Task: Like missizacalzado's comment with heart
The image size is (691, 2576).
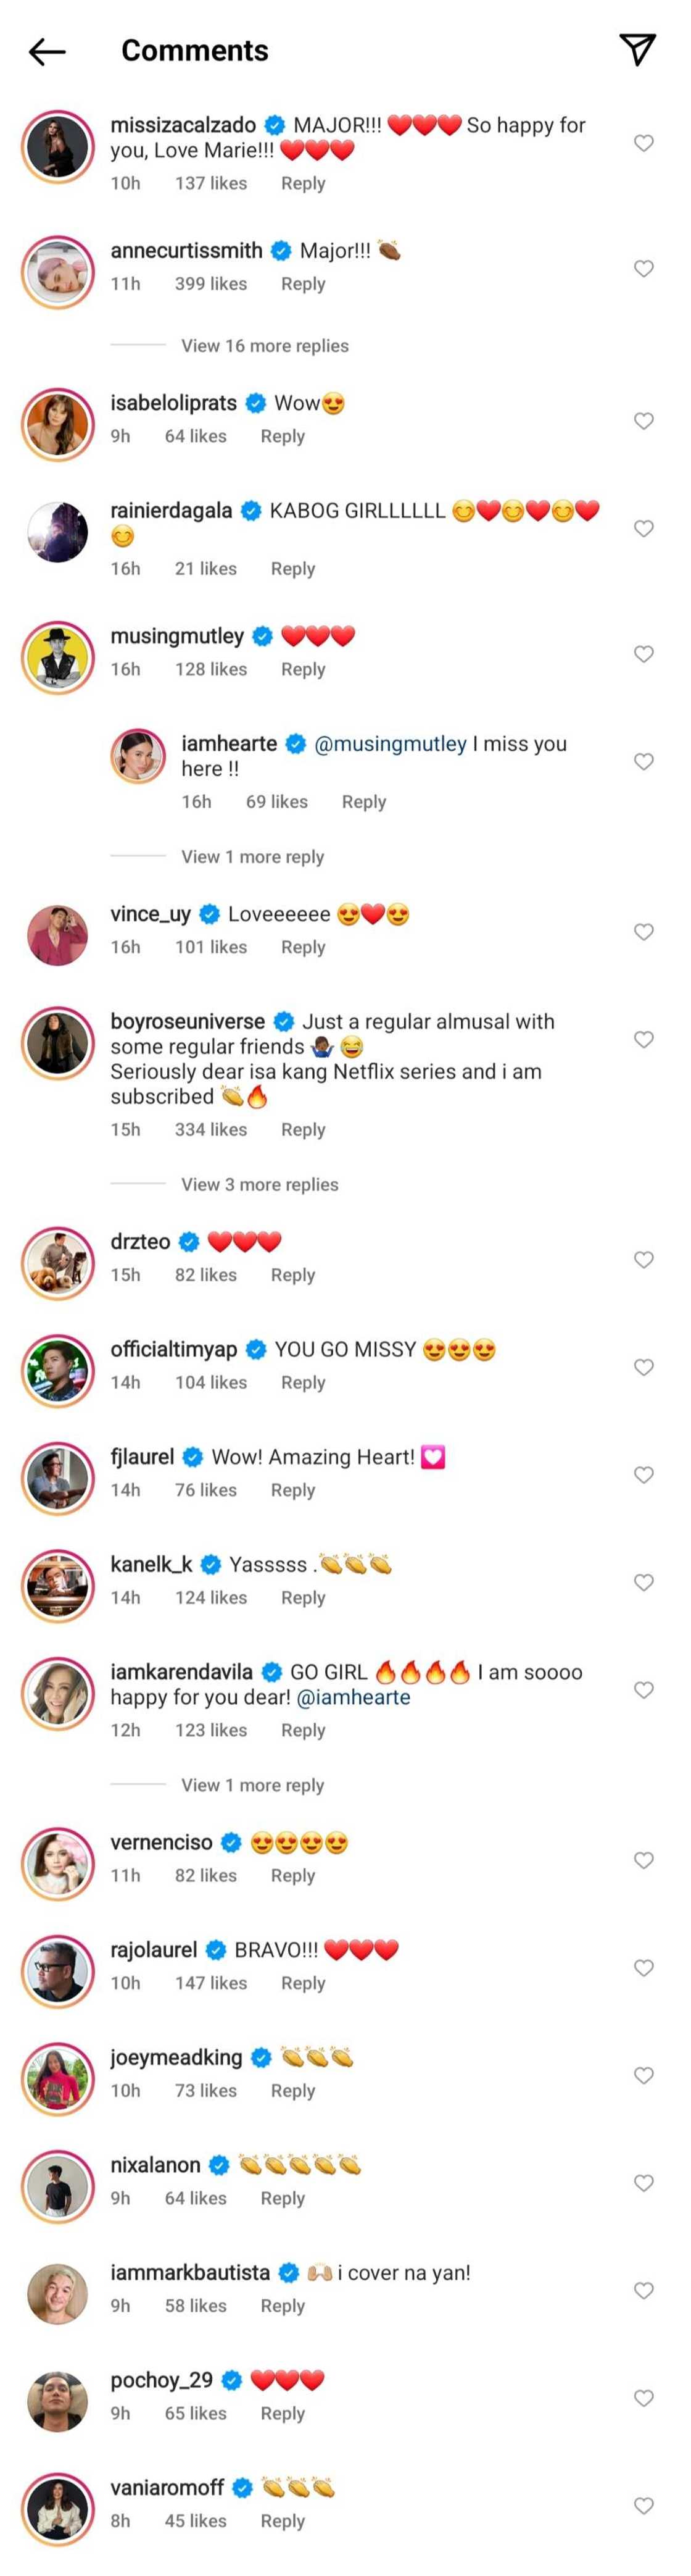Action: point(644,143)
